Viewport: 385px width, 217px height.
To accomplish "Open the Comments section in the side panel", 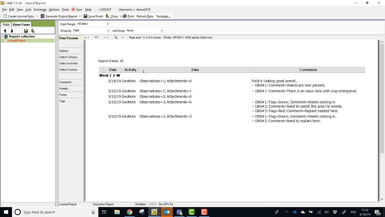I will pyautogui.click(x=65, y=82).
